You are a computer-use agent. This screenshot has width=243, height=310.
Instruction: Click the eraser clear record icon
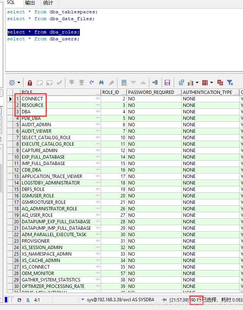point(111,83)
